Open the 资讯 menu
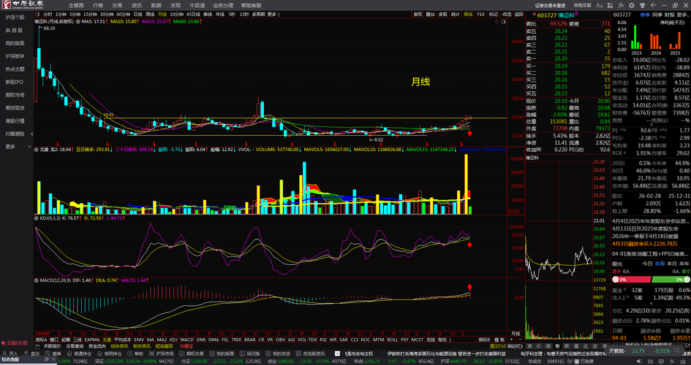 137,5
